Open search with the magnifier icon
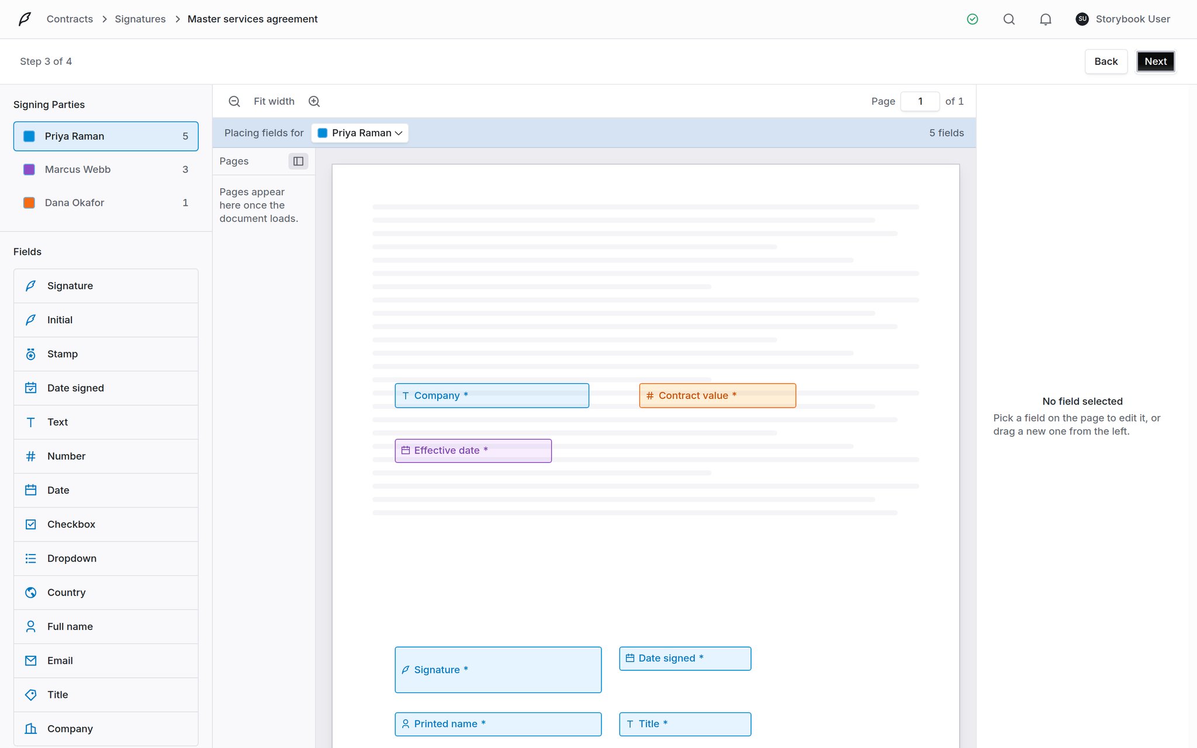Screen dimensions: 1197x748 coord(1009,19)
